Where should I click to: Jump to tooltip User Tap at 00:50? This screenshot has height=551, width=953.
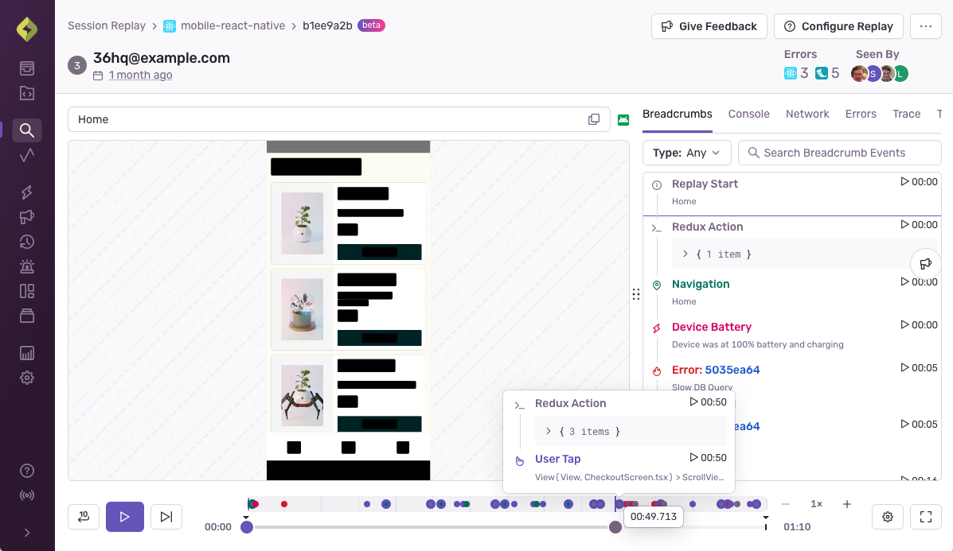pyautogui.click(x=708, y=457)
